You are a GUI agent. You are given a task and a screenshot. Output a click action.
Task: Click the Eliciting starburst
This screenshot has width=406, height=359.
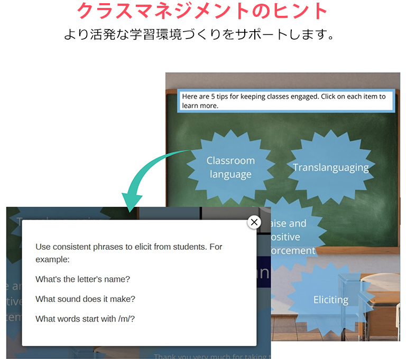[330, 299]
